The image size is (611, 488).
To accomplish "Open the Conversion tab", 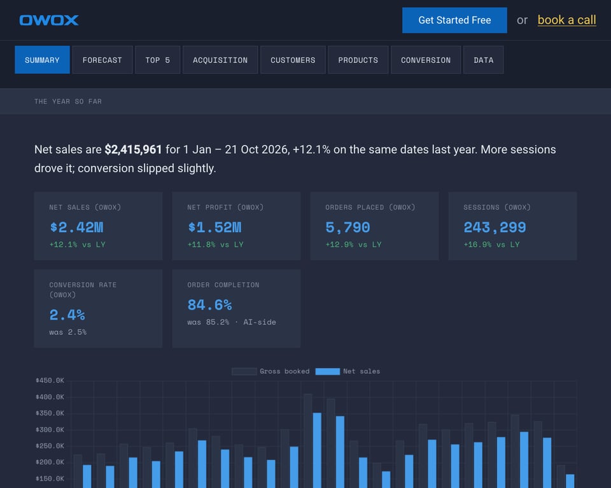I will (426, 60).
